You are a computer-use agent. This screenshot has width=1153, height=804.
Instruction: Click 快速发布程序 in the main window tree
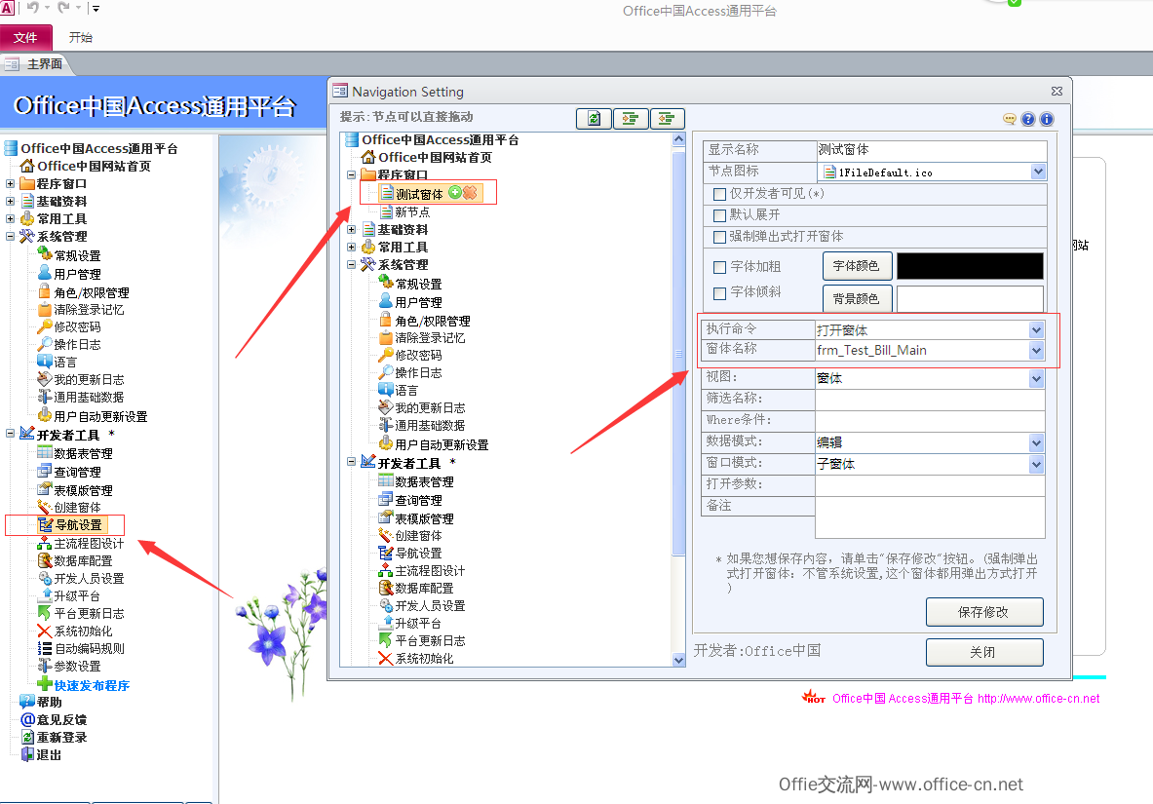point(92,685)
